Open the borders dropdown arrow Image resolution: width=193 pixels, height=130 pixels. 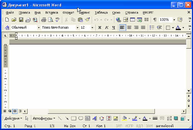[173, 28]
